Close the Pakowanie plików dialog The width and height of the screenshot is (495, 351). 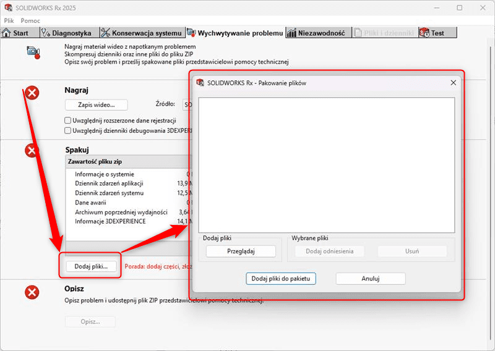point(453,82)
